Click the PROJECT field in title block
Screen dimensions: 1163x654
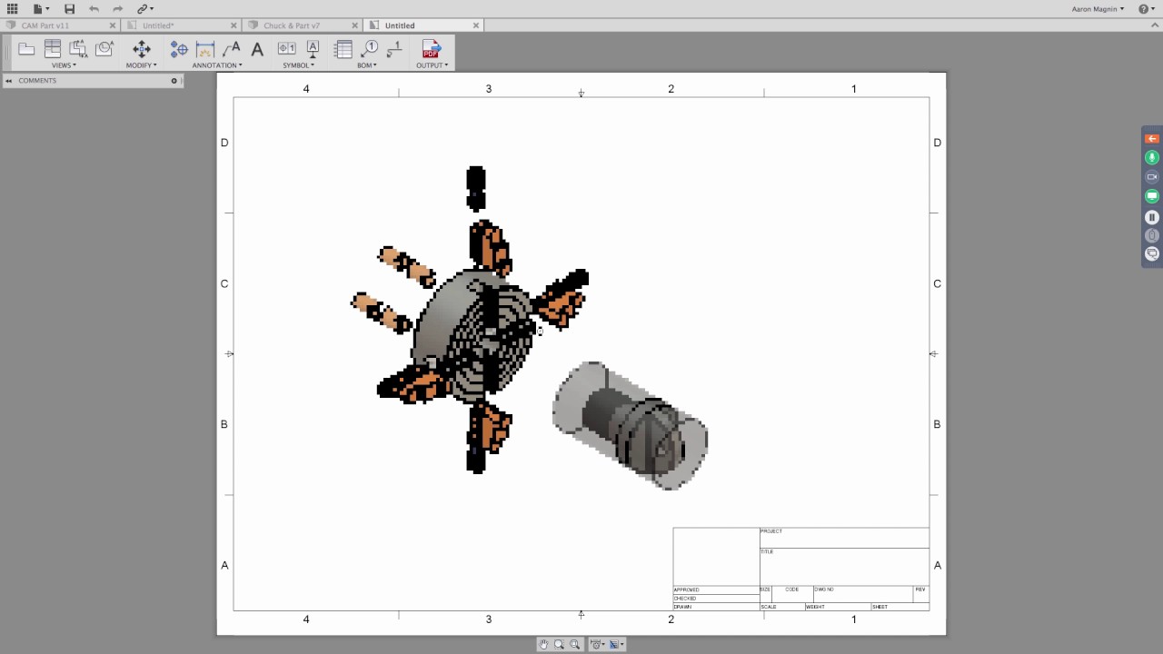[844, 538]
